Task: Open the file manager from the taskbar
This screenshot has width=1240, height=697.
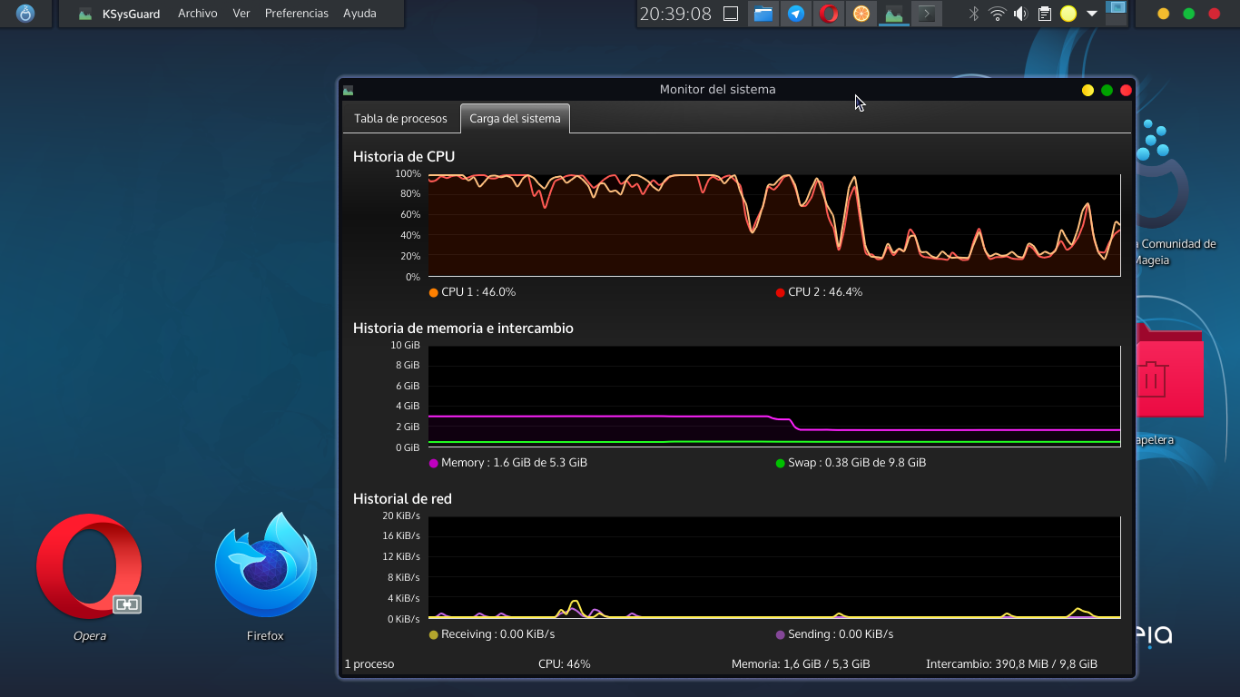Action: [x=763, y=14]
